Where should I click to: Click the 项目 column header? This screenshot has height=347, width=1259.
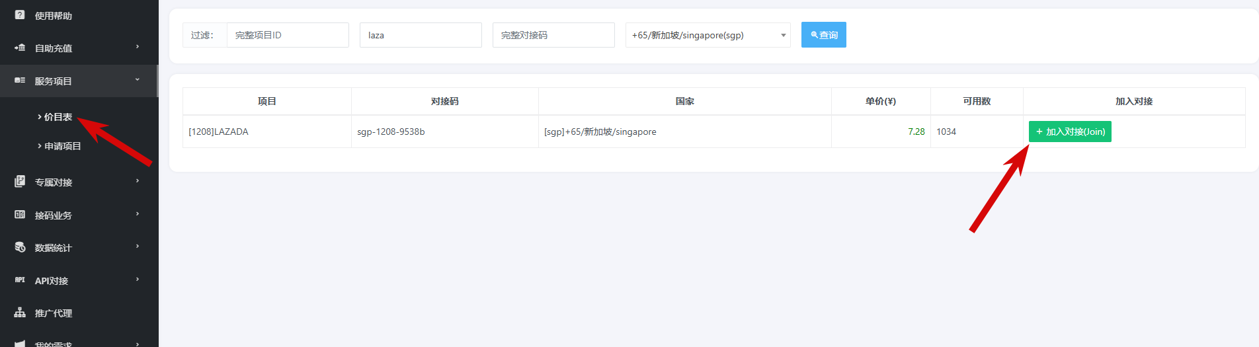(x=267, y=101)
